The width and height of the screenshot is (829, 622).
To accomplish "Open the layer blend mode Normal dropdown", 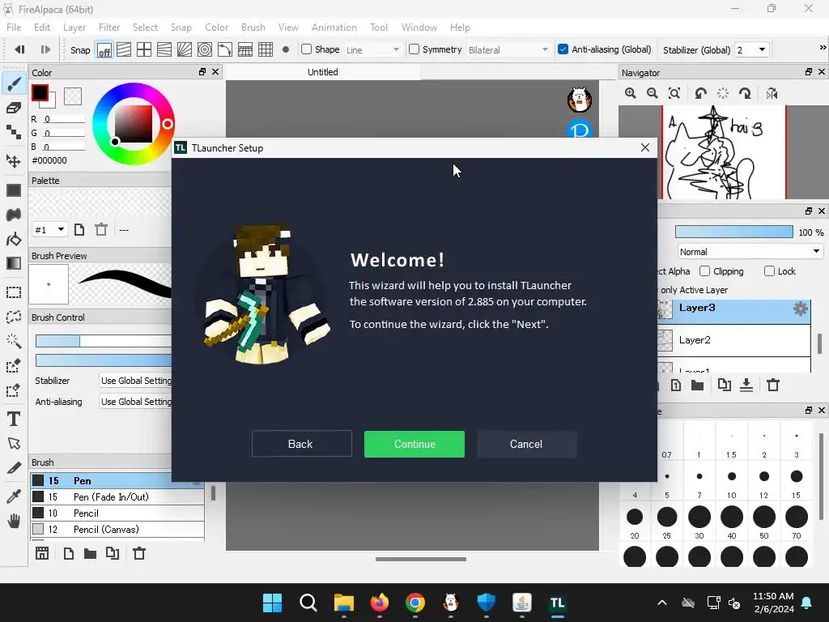I will click(750, 252).
